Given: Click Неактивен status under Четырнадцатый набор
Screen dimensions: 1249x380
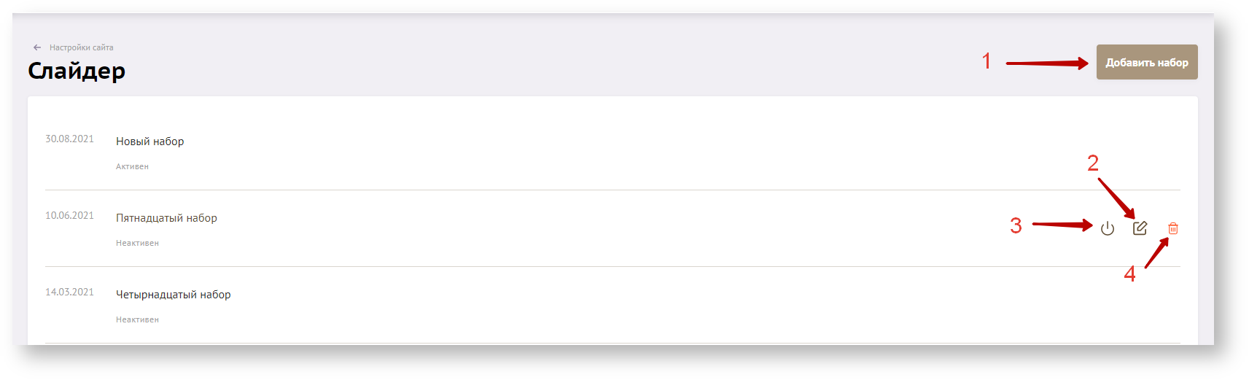Looking at the screenshot, I should (x=137, y=319).
